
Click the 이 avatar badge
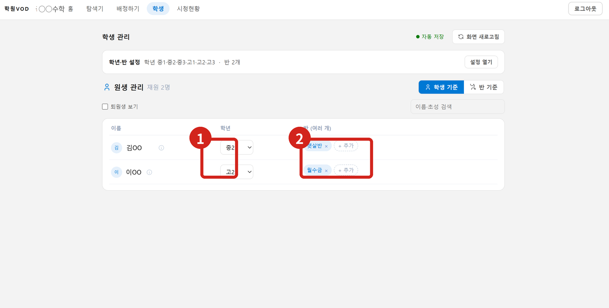116,172
